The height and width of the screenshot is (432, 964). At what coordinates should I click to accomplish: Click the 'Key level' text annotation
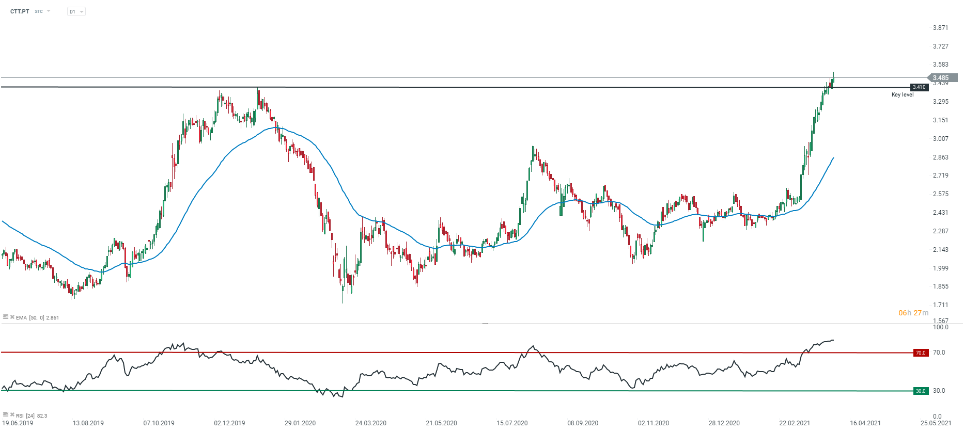902,95
